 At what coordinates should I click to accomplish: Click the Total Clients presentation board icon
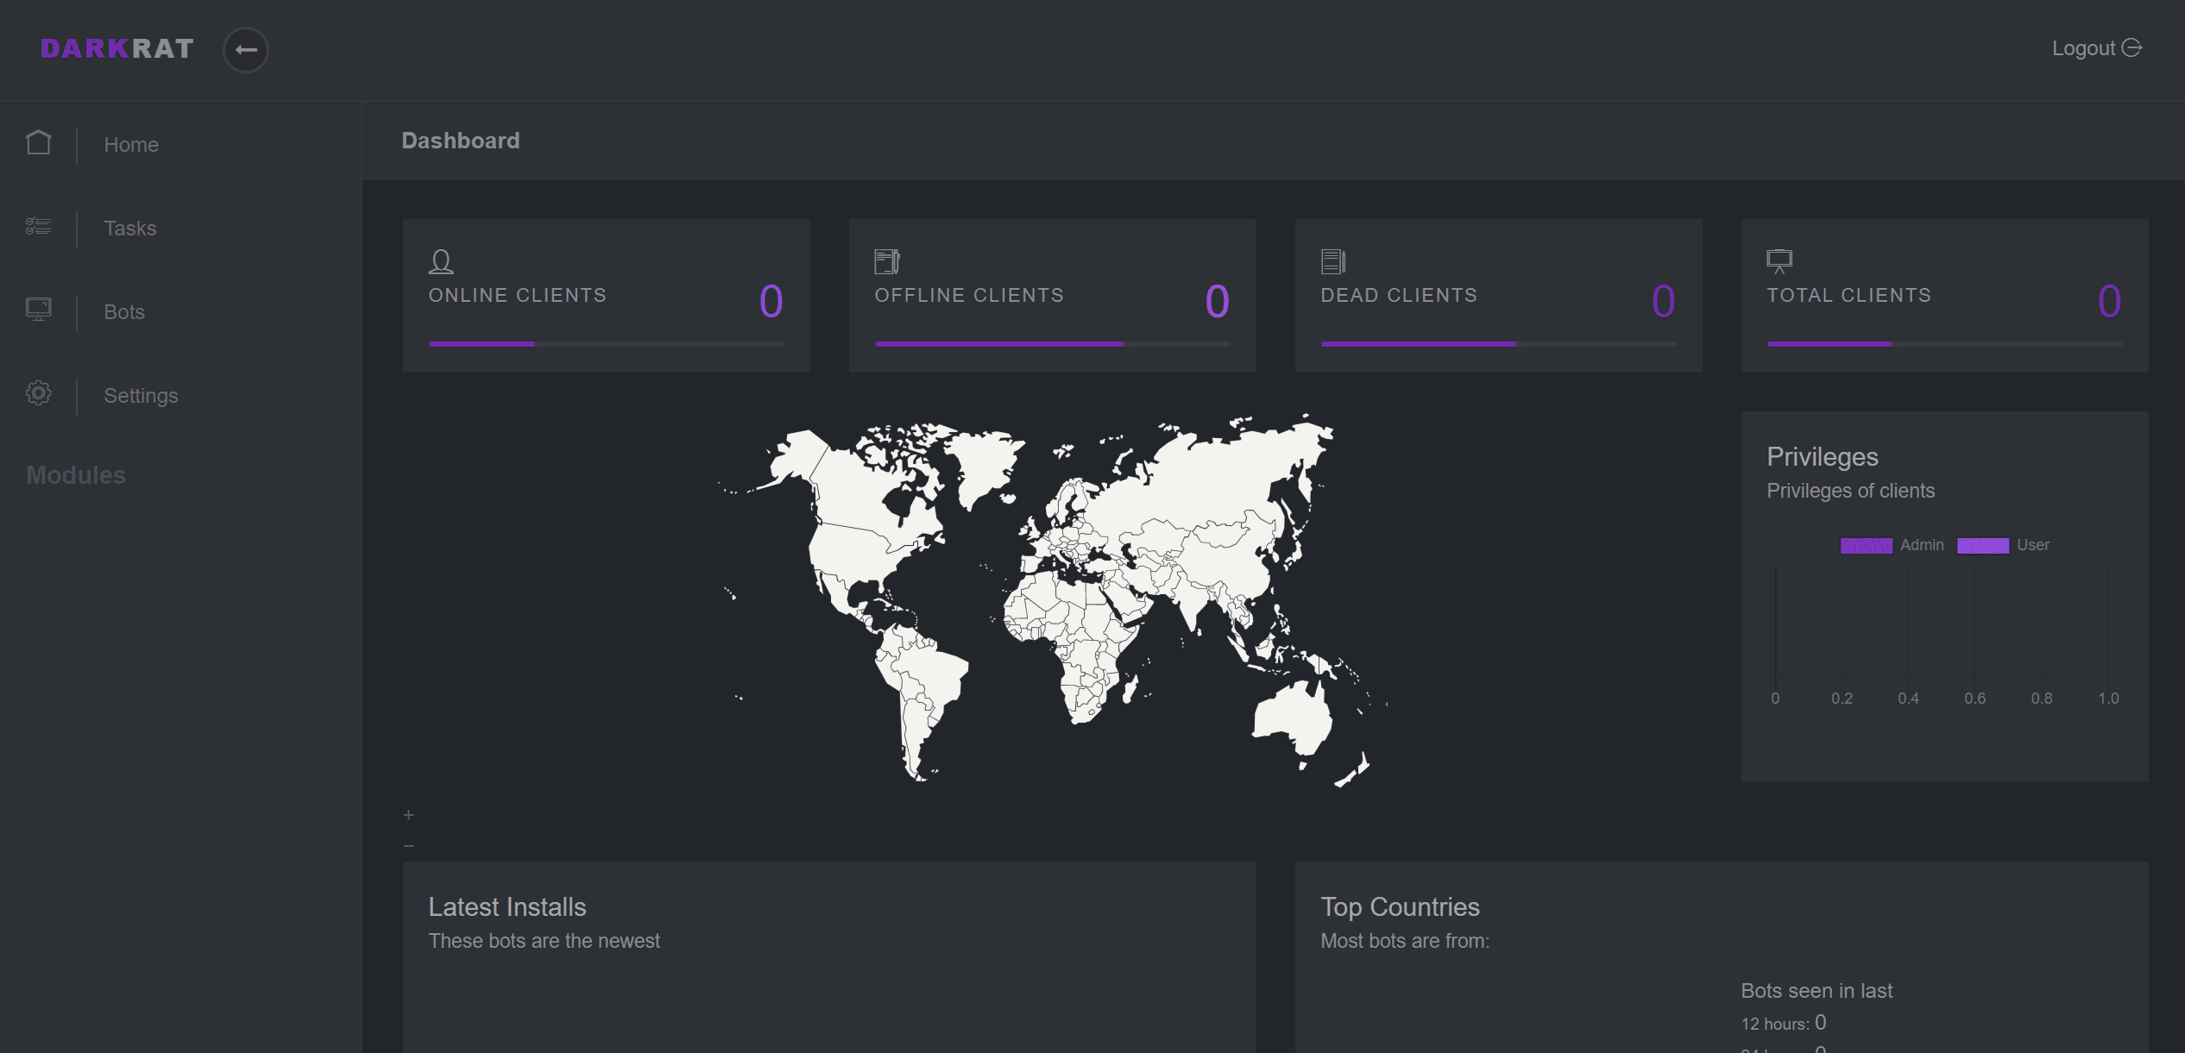(x=1779, y=260)
